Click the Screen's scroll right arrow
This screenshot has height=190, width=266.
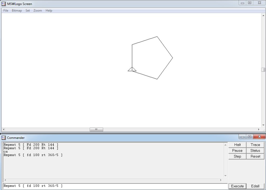[x=258, y=130]
